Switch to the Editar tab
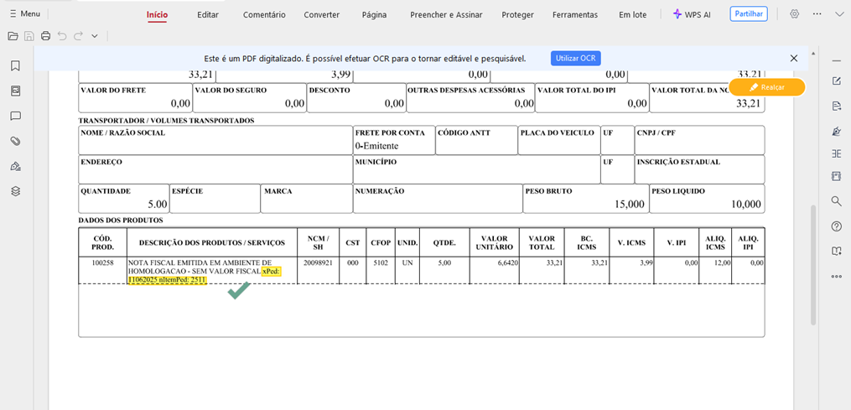 coord(208,14)
